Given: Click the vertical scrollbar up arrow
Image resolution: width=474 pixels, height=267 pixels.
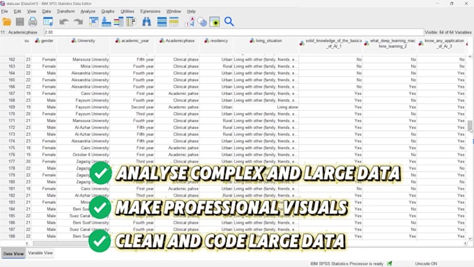Looking at the screenshot, I should click(x=470, y=56).
